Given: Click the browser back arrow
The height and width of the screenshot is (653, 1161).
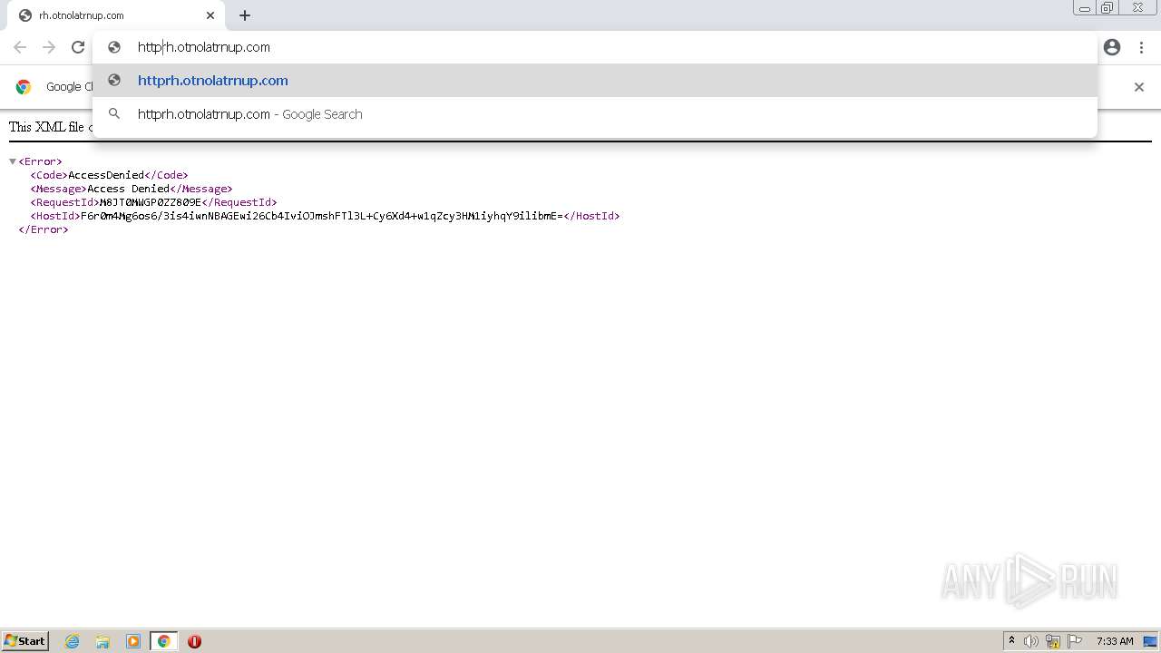Looking at the screenshot, I should pyautogui.click(x=20, y=47).
